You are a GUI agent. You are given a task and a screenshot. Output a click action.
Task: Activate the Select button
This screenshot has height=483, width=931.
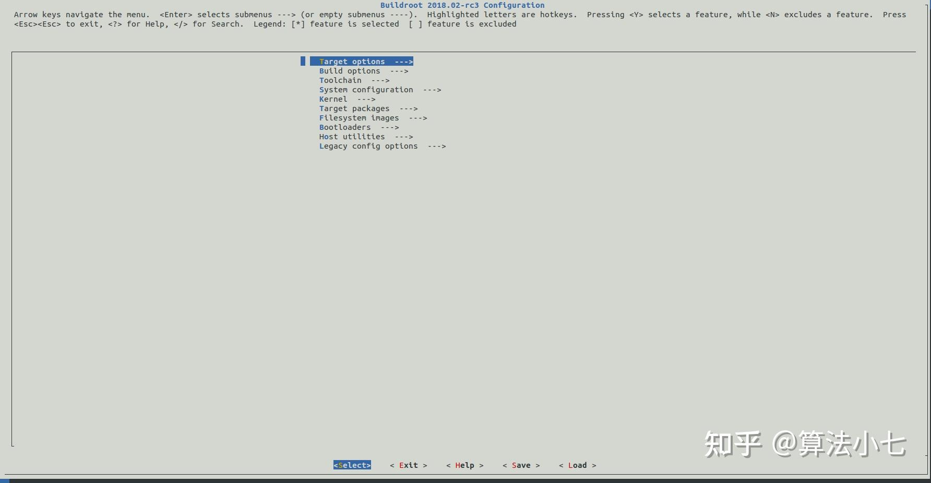click(x=352, y=465)
